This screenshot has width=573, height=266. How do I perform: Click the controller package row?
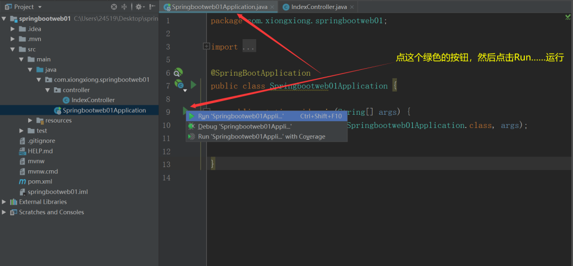(x=79, y=90)
